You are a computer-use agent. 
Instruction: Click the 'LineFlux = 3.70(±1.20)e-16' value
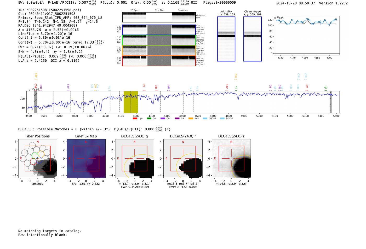[x=45, y=34]
